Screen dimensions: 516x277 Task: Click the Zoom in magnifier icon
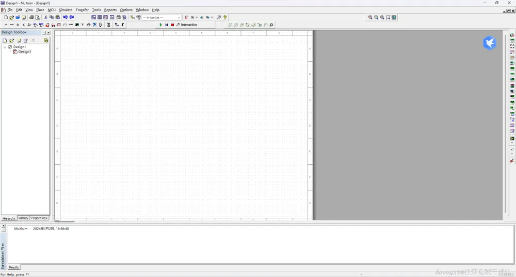tap(370, 18)
